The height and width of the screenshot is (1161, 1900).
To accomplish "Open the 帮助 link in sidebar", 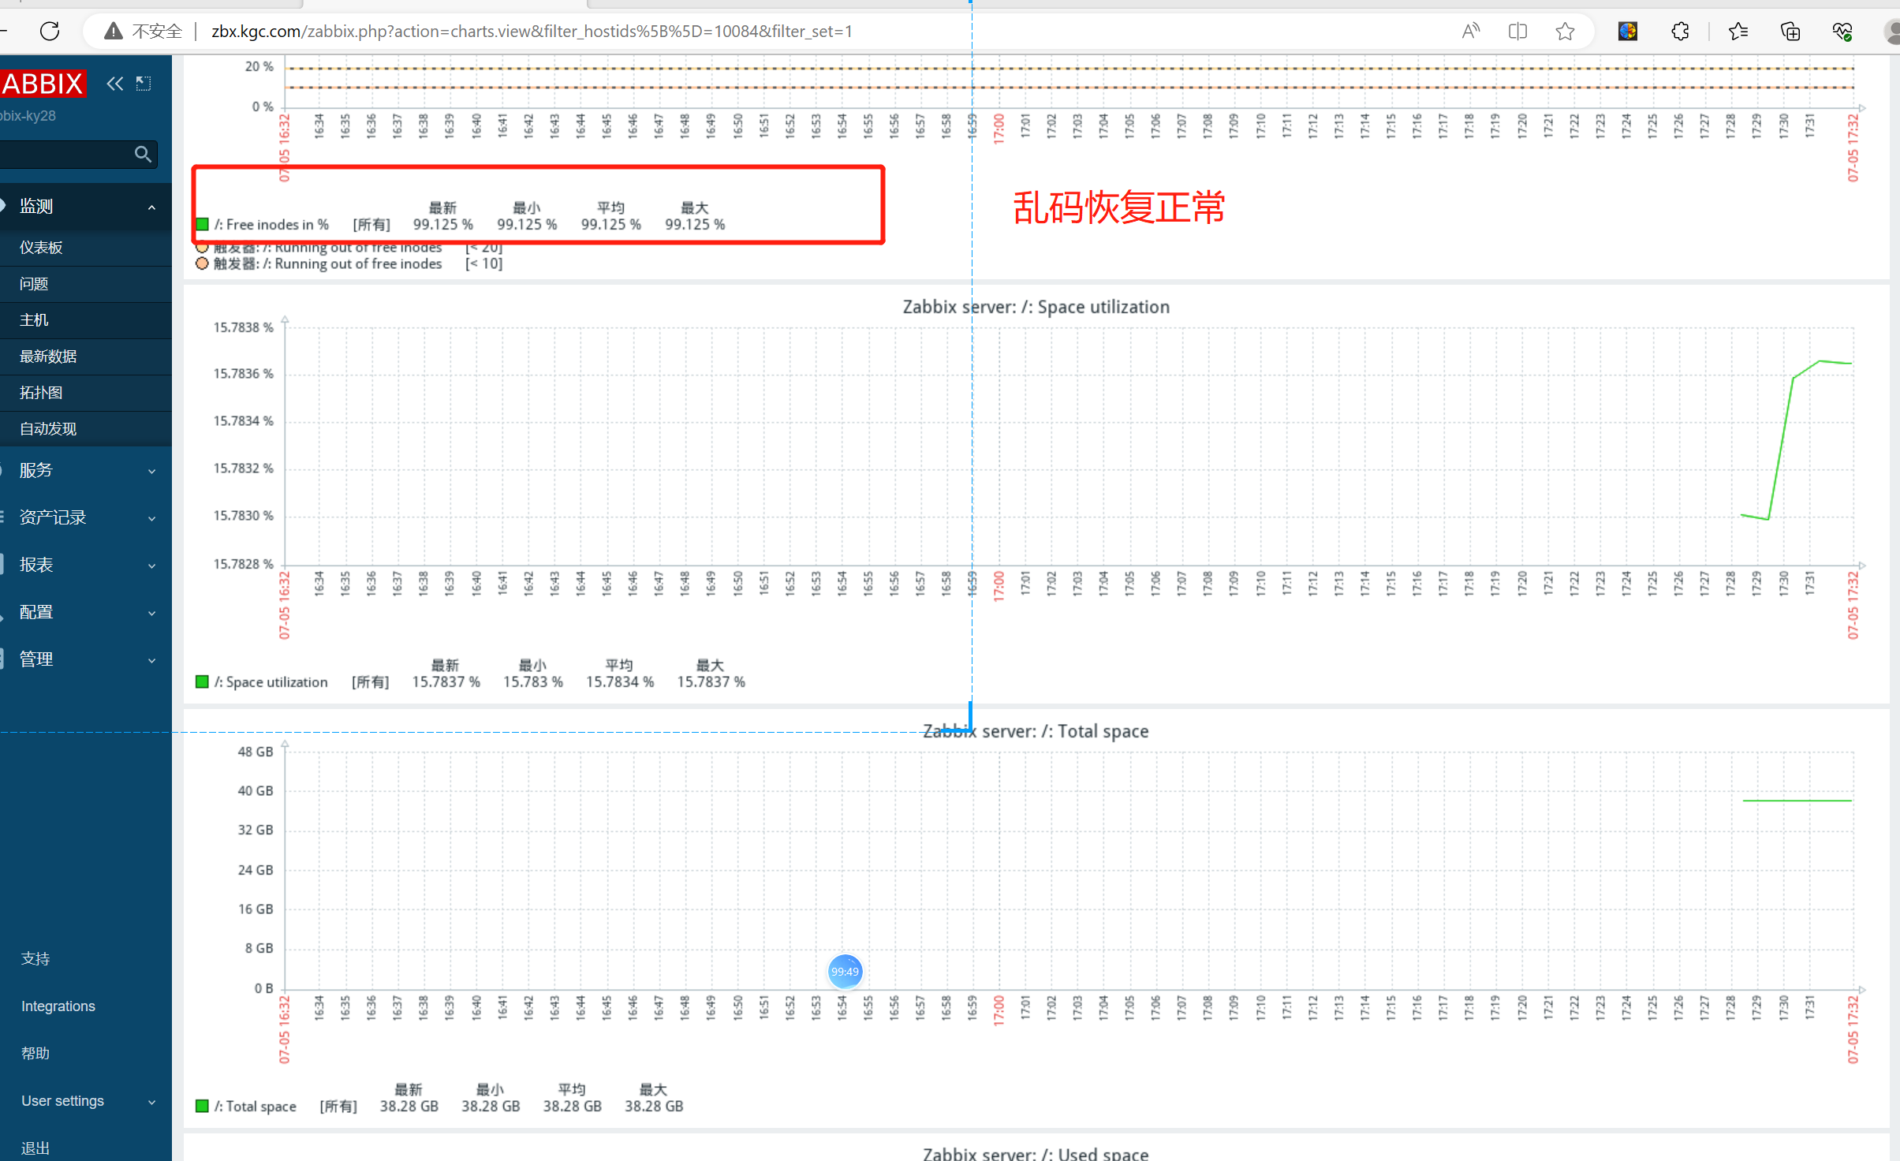I will click(x=35, y=1054).
